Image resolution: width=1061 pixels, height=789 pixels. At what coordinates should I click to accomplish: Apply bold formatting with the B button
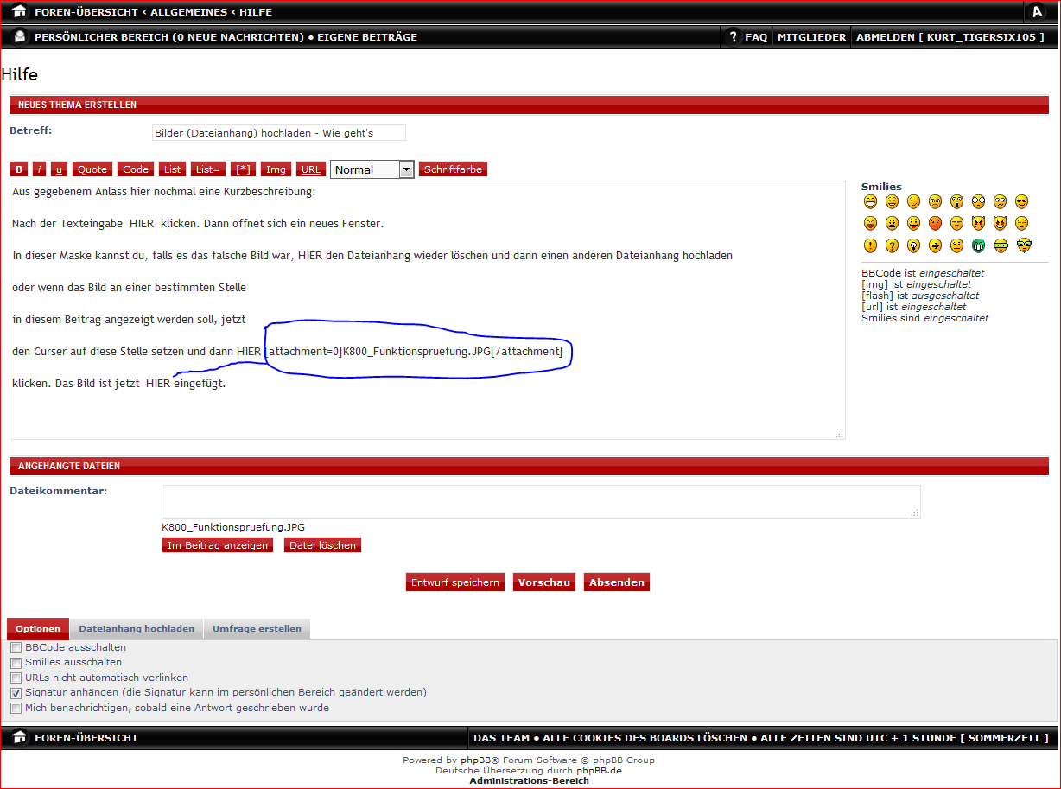tap(19, 169)
